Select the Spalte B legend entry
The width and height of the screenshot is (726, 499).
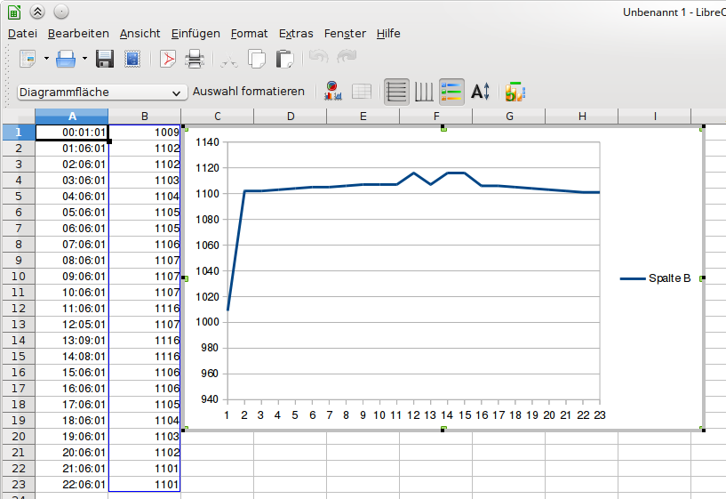[x=656, y=278]
